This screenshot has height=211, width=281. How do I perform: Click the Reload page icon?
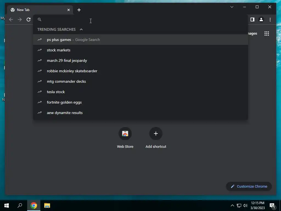click(x=29, y=20)
